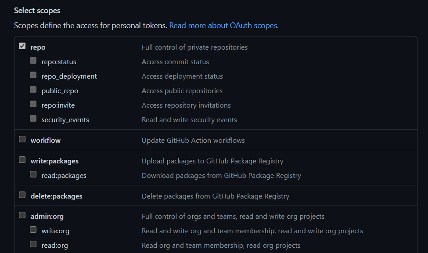Click the bold "workflow" scope label text
This screenshot has width=428, height=253.
(x=46, y=141)
